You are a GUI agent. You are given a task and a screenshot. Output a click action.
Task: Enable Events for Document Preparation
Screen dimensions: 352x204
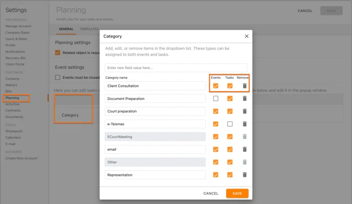(216, 99)
